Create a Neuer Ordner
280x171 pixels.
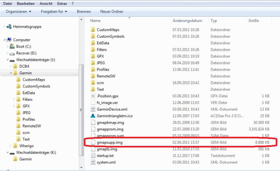(112, 12)
